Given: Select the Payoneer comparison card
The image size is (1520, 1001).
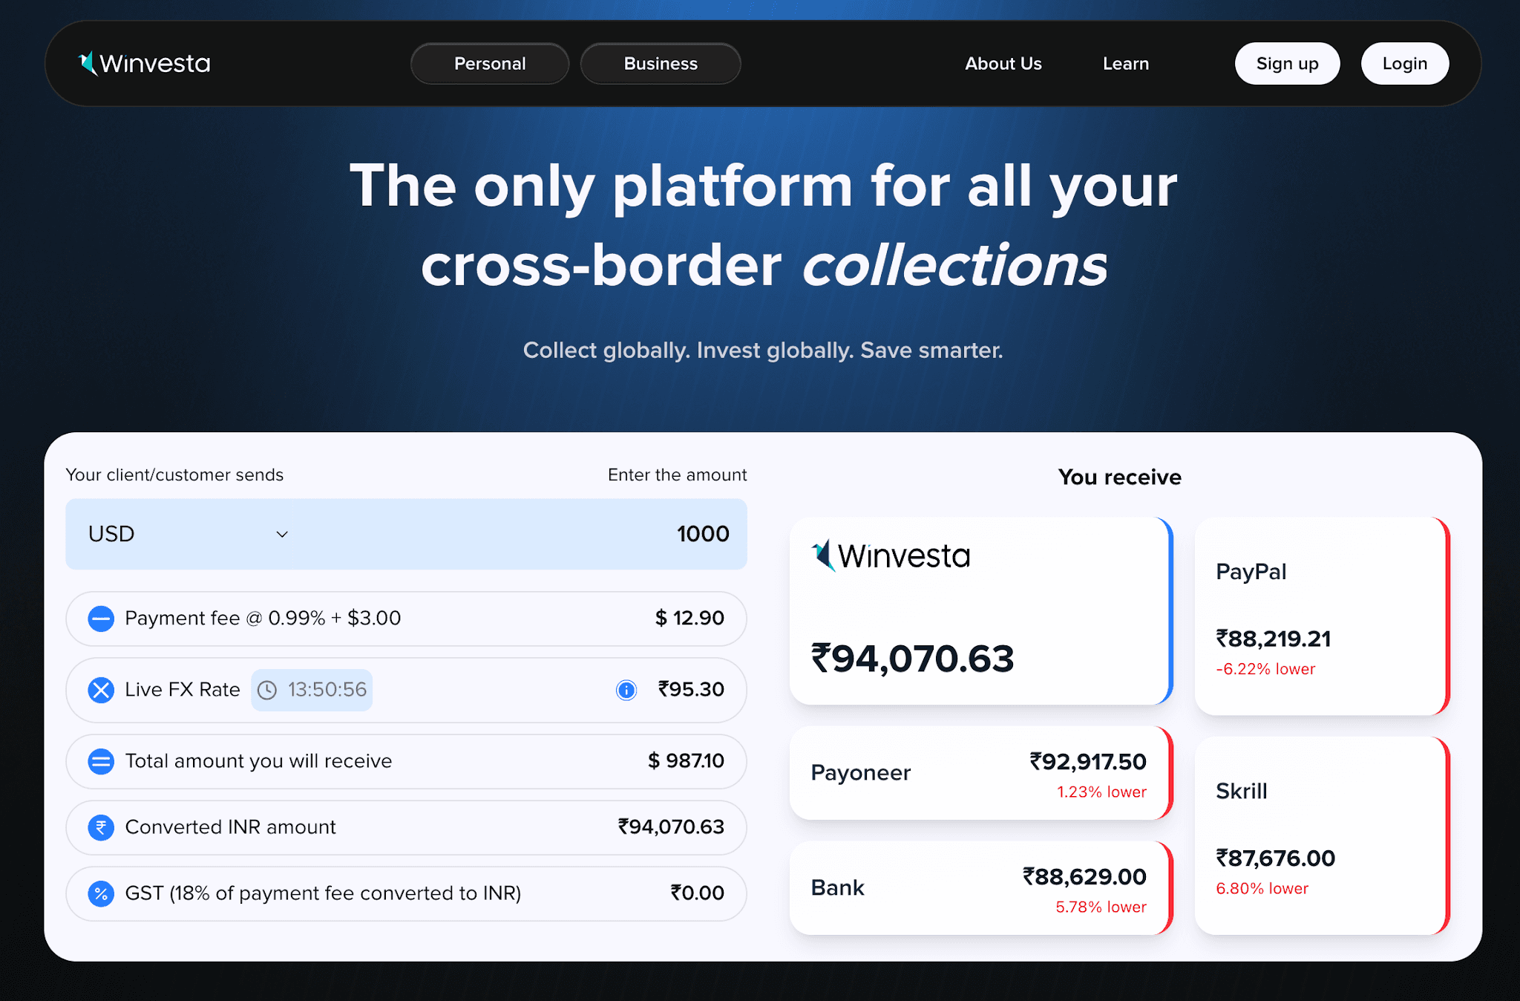Looking at the screenshot, I should [x=980, y=773].
